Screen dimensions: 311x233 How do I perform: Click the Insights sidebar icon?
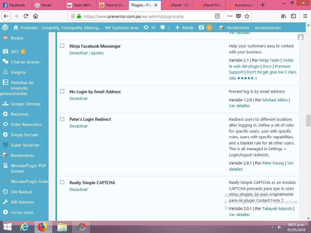[5, 72]
